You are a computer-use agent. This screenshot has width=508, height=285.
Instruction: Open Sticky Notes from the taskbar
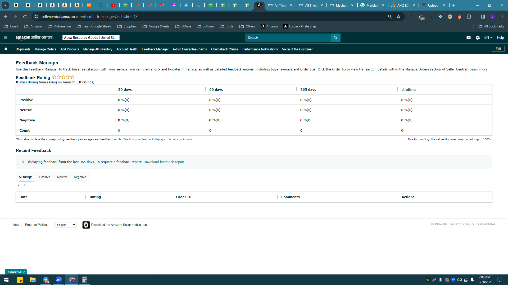[x=20, y=280]
